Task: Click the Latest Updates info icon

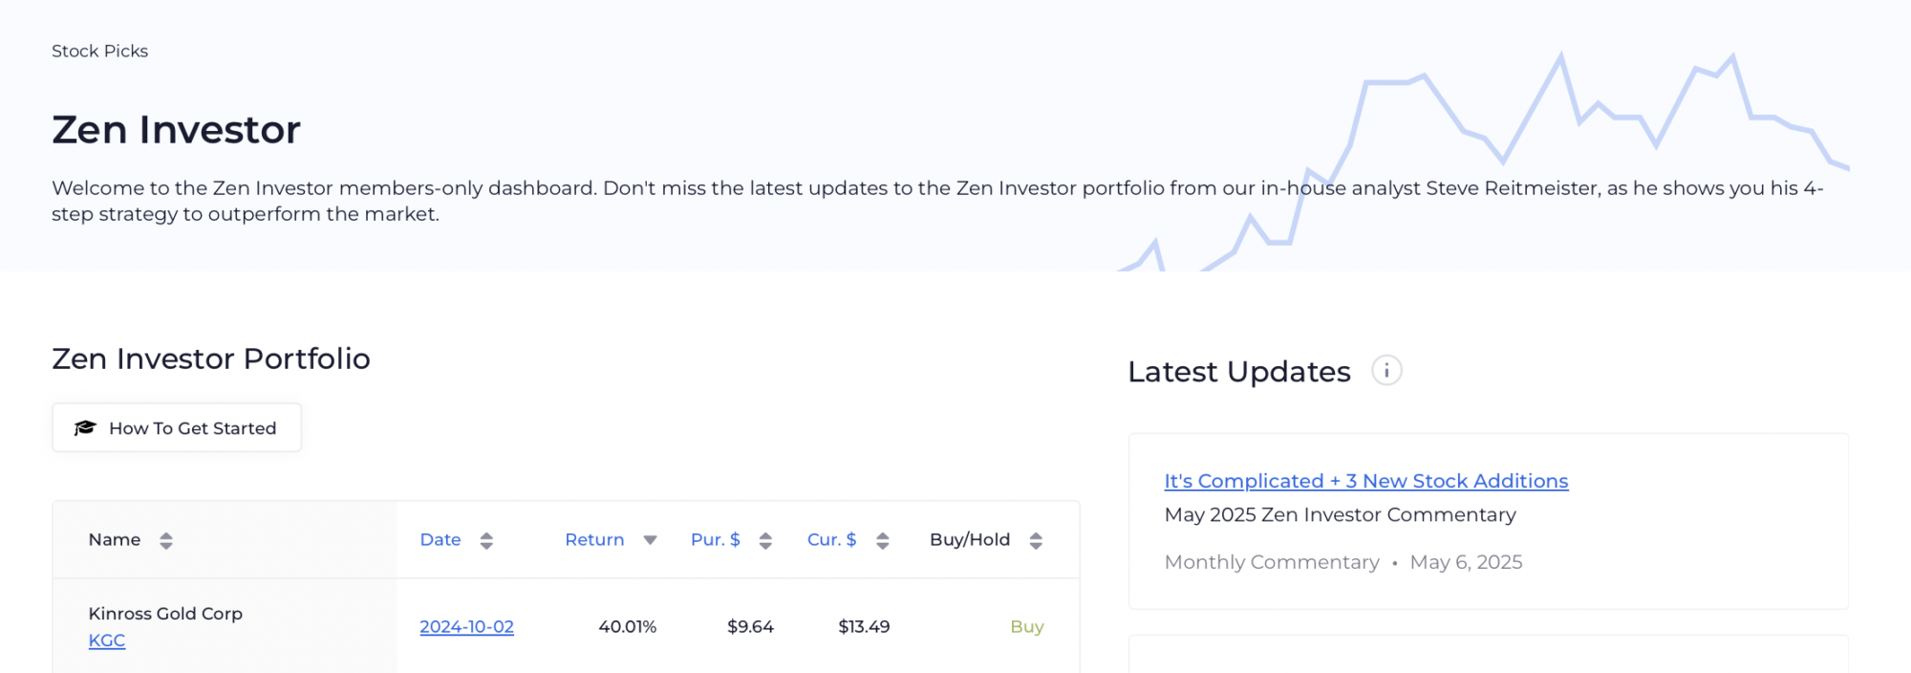Action: coord(1386,371)
